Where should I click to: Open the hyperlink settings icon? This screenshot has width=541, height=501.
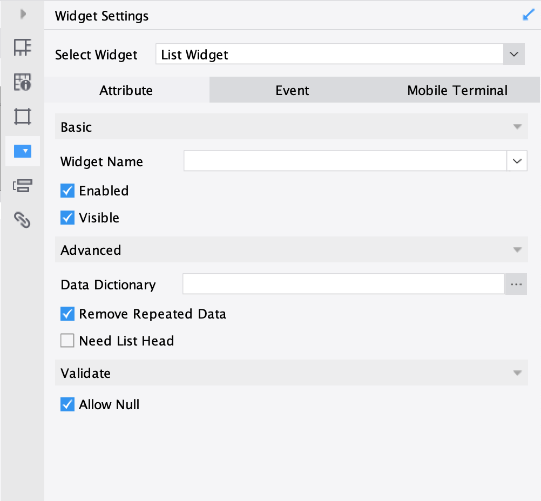tap(22, 220)
